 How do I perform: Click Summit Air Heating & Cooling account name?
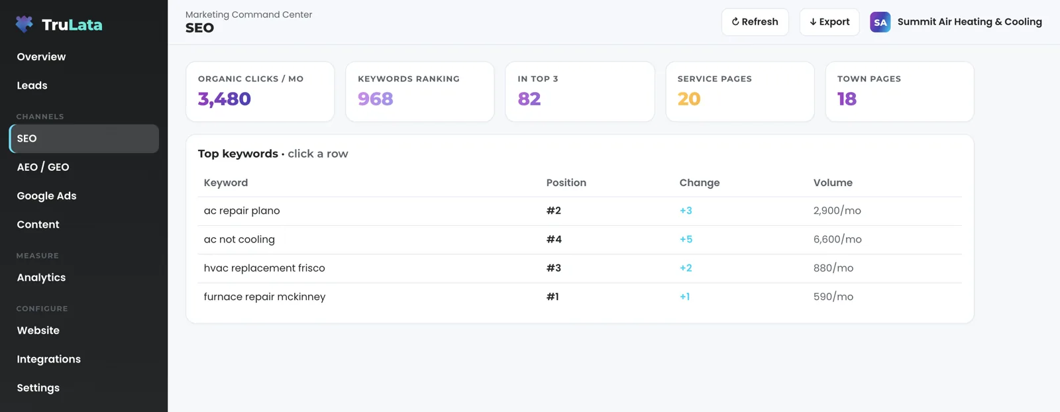[x=969, y=22]
